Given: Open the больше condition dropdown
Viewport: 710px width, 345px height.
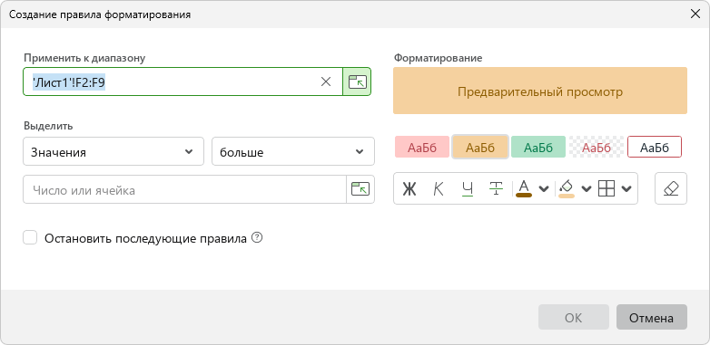Looking at the screenshot, I should (x=293, y=151).
